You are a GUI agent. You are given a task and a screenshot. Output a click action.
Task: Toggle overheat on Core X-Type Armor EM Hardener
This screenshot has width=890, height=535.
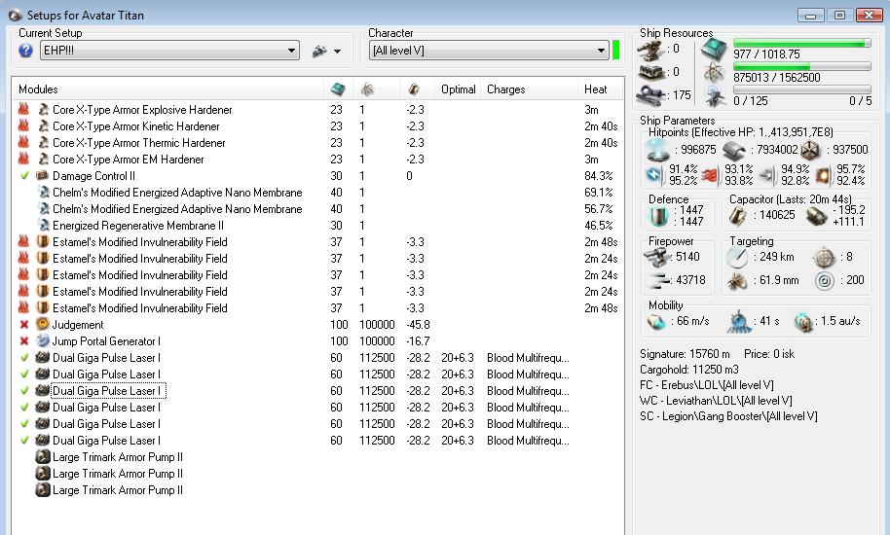coord(24,160)
